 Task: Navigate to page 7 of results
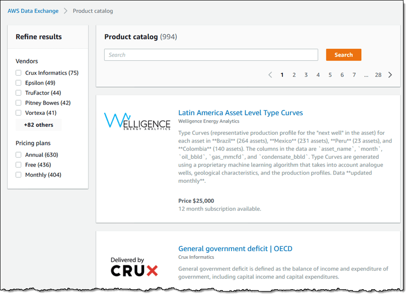(354, 75)
